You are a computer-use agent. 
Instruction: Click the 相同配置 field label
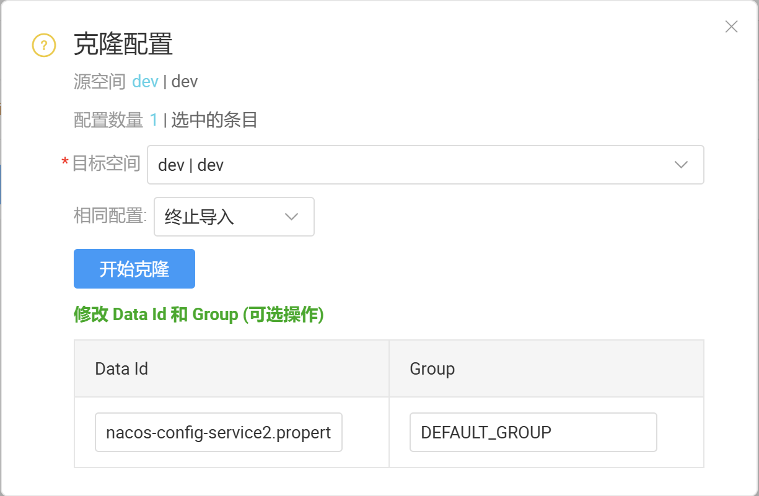point(110,215)
